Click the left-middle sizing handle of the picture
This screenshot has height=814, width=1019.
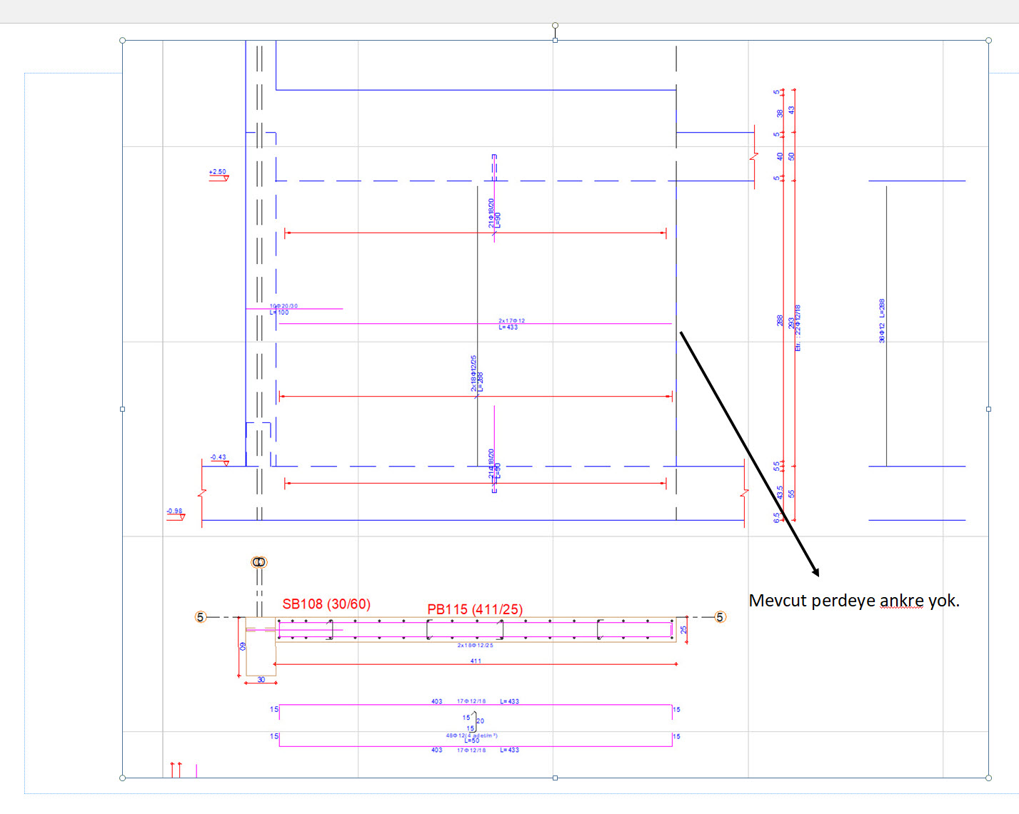[x=122, y=409]
